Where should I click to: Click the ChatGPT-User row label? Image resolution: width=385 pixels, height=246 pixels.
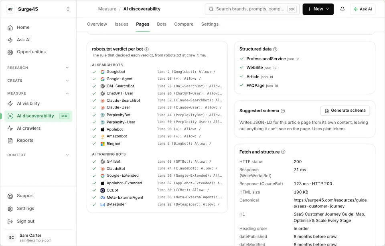(x=120, y=93)
